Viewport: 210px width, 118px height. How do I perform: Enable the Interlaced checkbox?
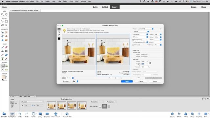point(133,45)
